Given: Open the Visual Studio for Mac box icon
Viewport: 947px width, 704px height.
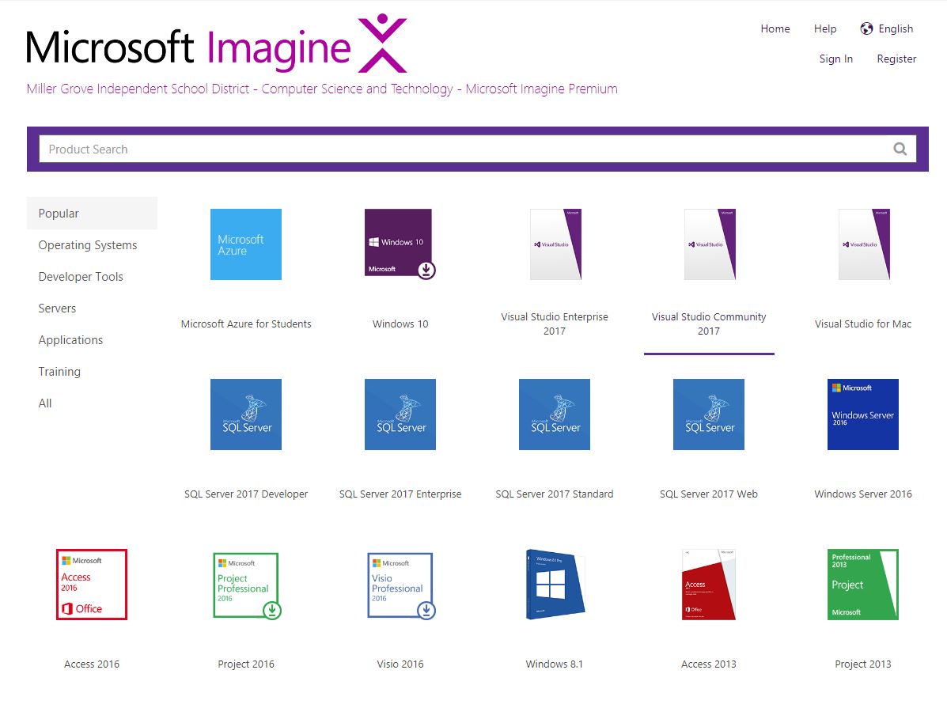Looking at the screenshot, I should 864,244.
